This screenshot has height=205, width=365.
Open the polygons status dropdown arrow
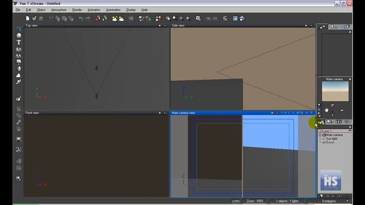point(347,201)
